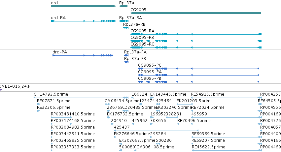
Task: Select RE54915.5prime EST label
Action: pos(207,94)
